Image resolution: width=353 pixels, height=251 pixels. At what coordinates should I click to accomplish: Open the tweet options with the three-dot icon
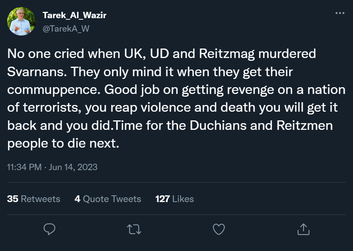(x=339, y=13)
